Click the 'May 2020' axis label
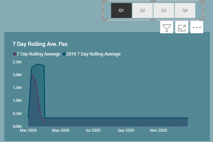 point(61,130)
